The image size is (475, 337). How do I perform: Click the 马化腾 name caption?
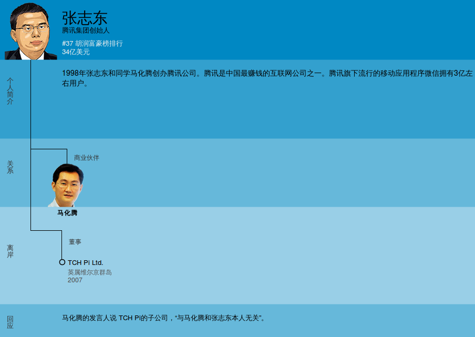pos(67,213)
